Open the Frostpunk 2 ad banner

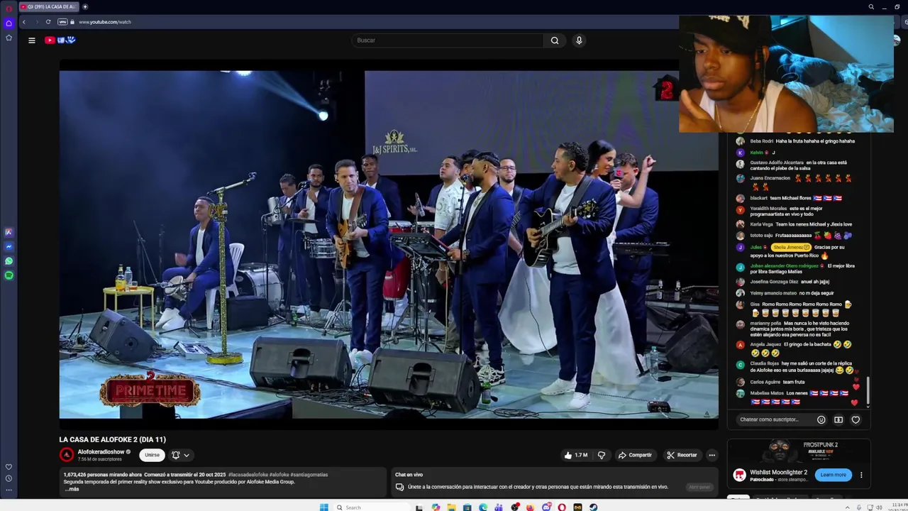coord(799,451)
